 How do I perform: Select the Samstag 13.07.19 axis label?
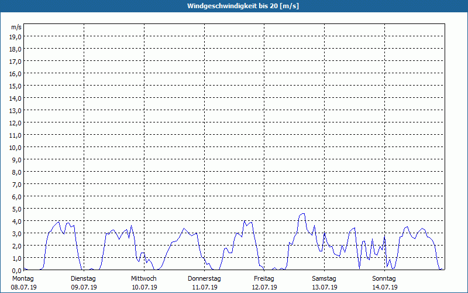pos(324,283)
